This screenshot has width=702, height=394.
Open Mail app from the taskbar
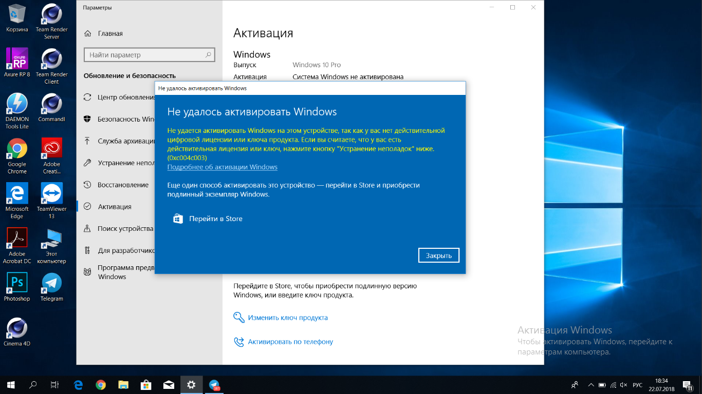tap(169, 384)
